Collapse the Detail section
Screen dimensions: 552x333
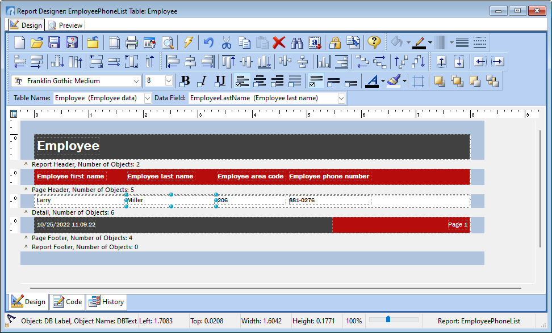click(26, 212)
